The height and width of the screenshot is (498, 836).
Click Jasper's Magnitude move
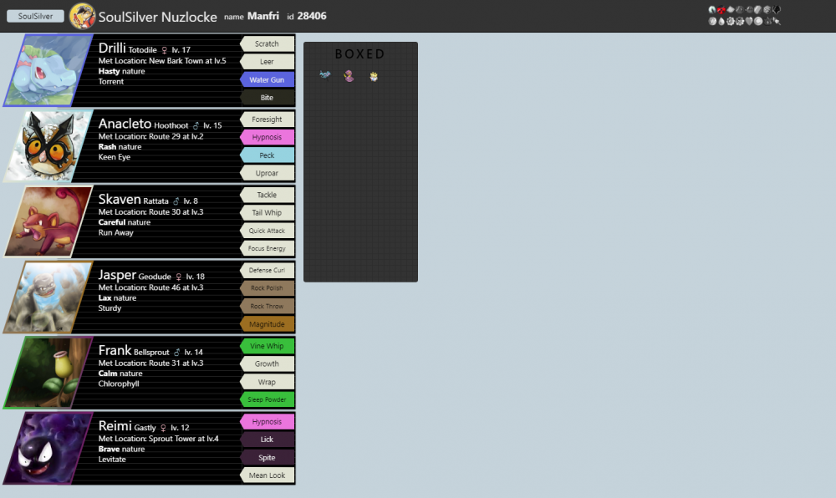(x=267, y=323)
